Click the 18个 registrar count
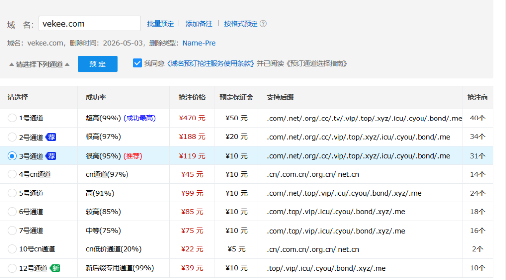The image size is (506, 280). [477, 212]
